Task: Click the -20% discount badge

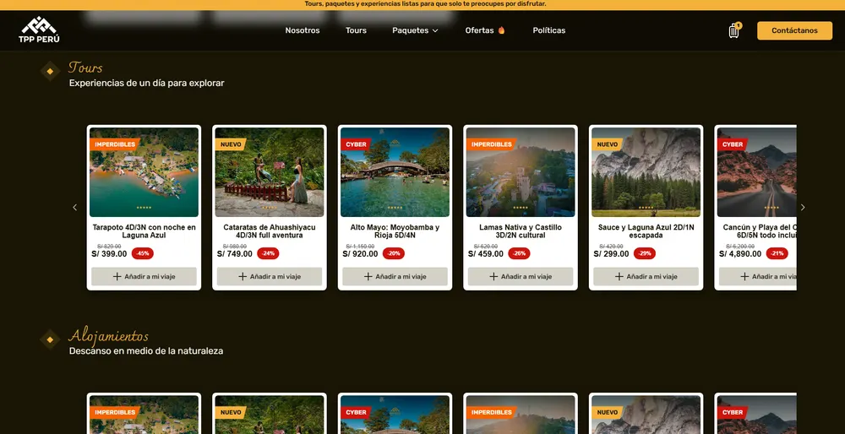Action: (394, 253)
